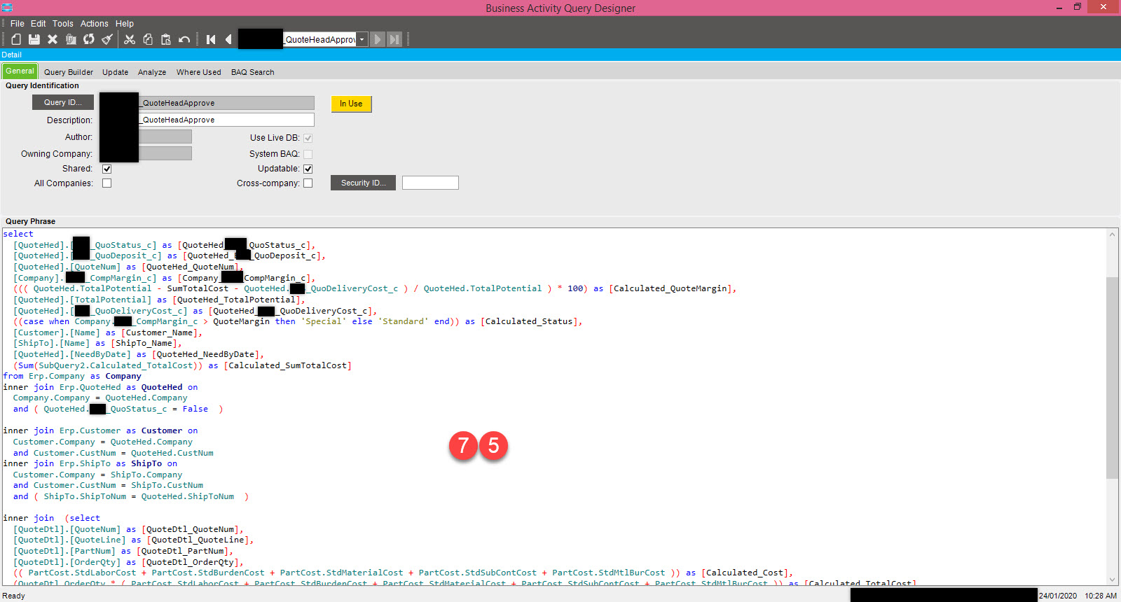Click the 'from Erp.Company as Company' line

tap(72, 376)
